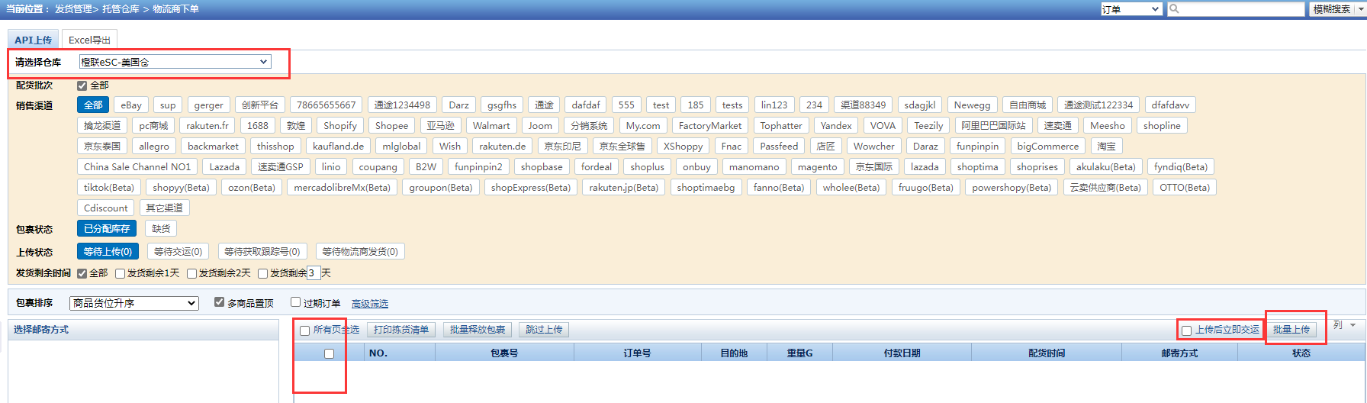Filter by ozon(Beta) channel

coord(252,187)
